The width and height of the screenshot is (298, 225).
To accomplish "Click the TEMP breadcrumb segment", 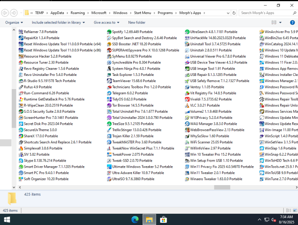I will coord(40,13).
